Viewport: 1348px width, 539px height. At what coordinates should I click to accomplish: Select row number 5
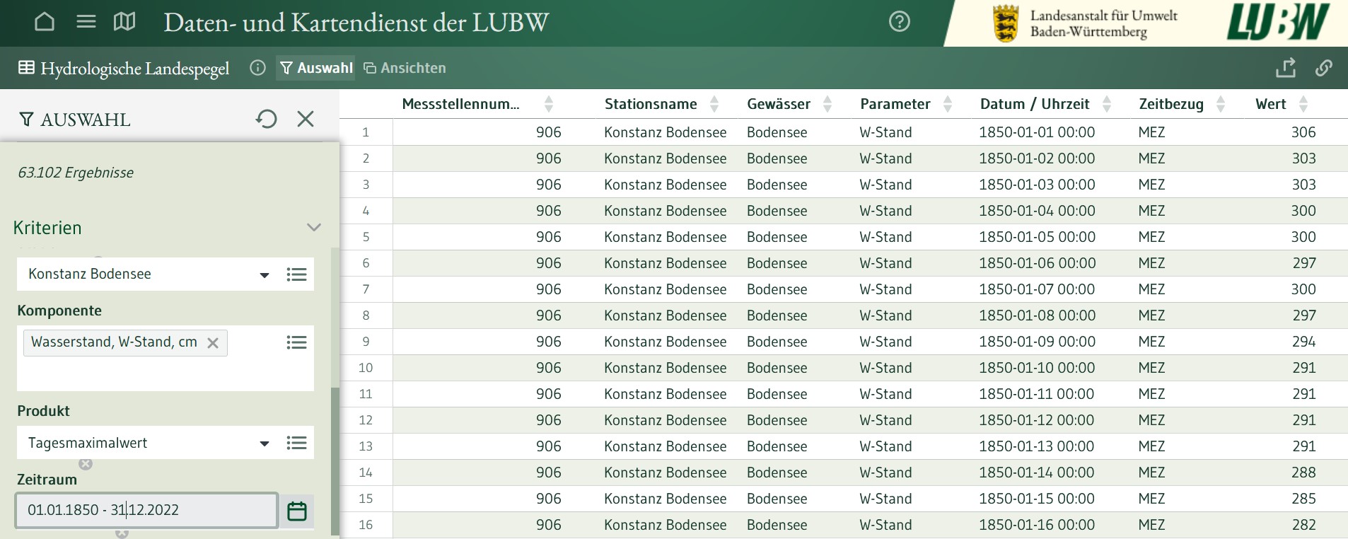[x=366, y=237]
